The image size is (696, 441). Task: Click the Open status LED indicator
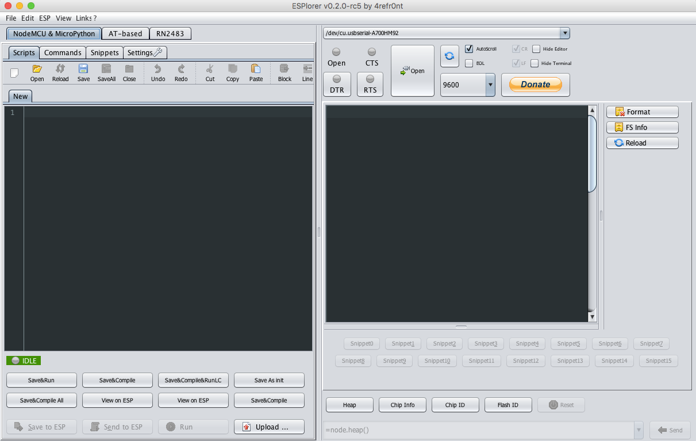337,52
